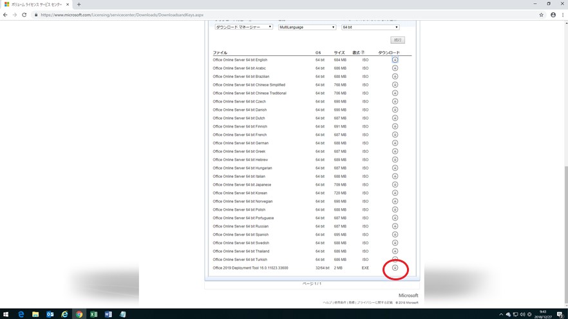Download Office Online Server 64 bit Dutch
Image resolution: width=568 pixels, height=319 pixels.
pyautogui.click(x=395, y=118)
